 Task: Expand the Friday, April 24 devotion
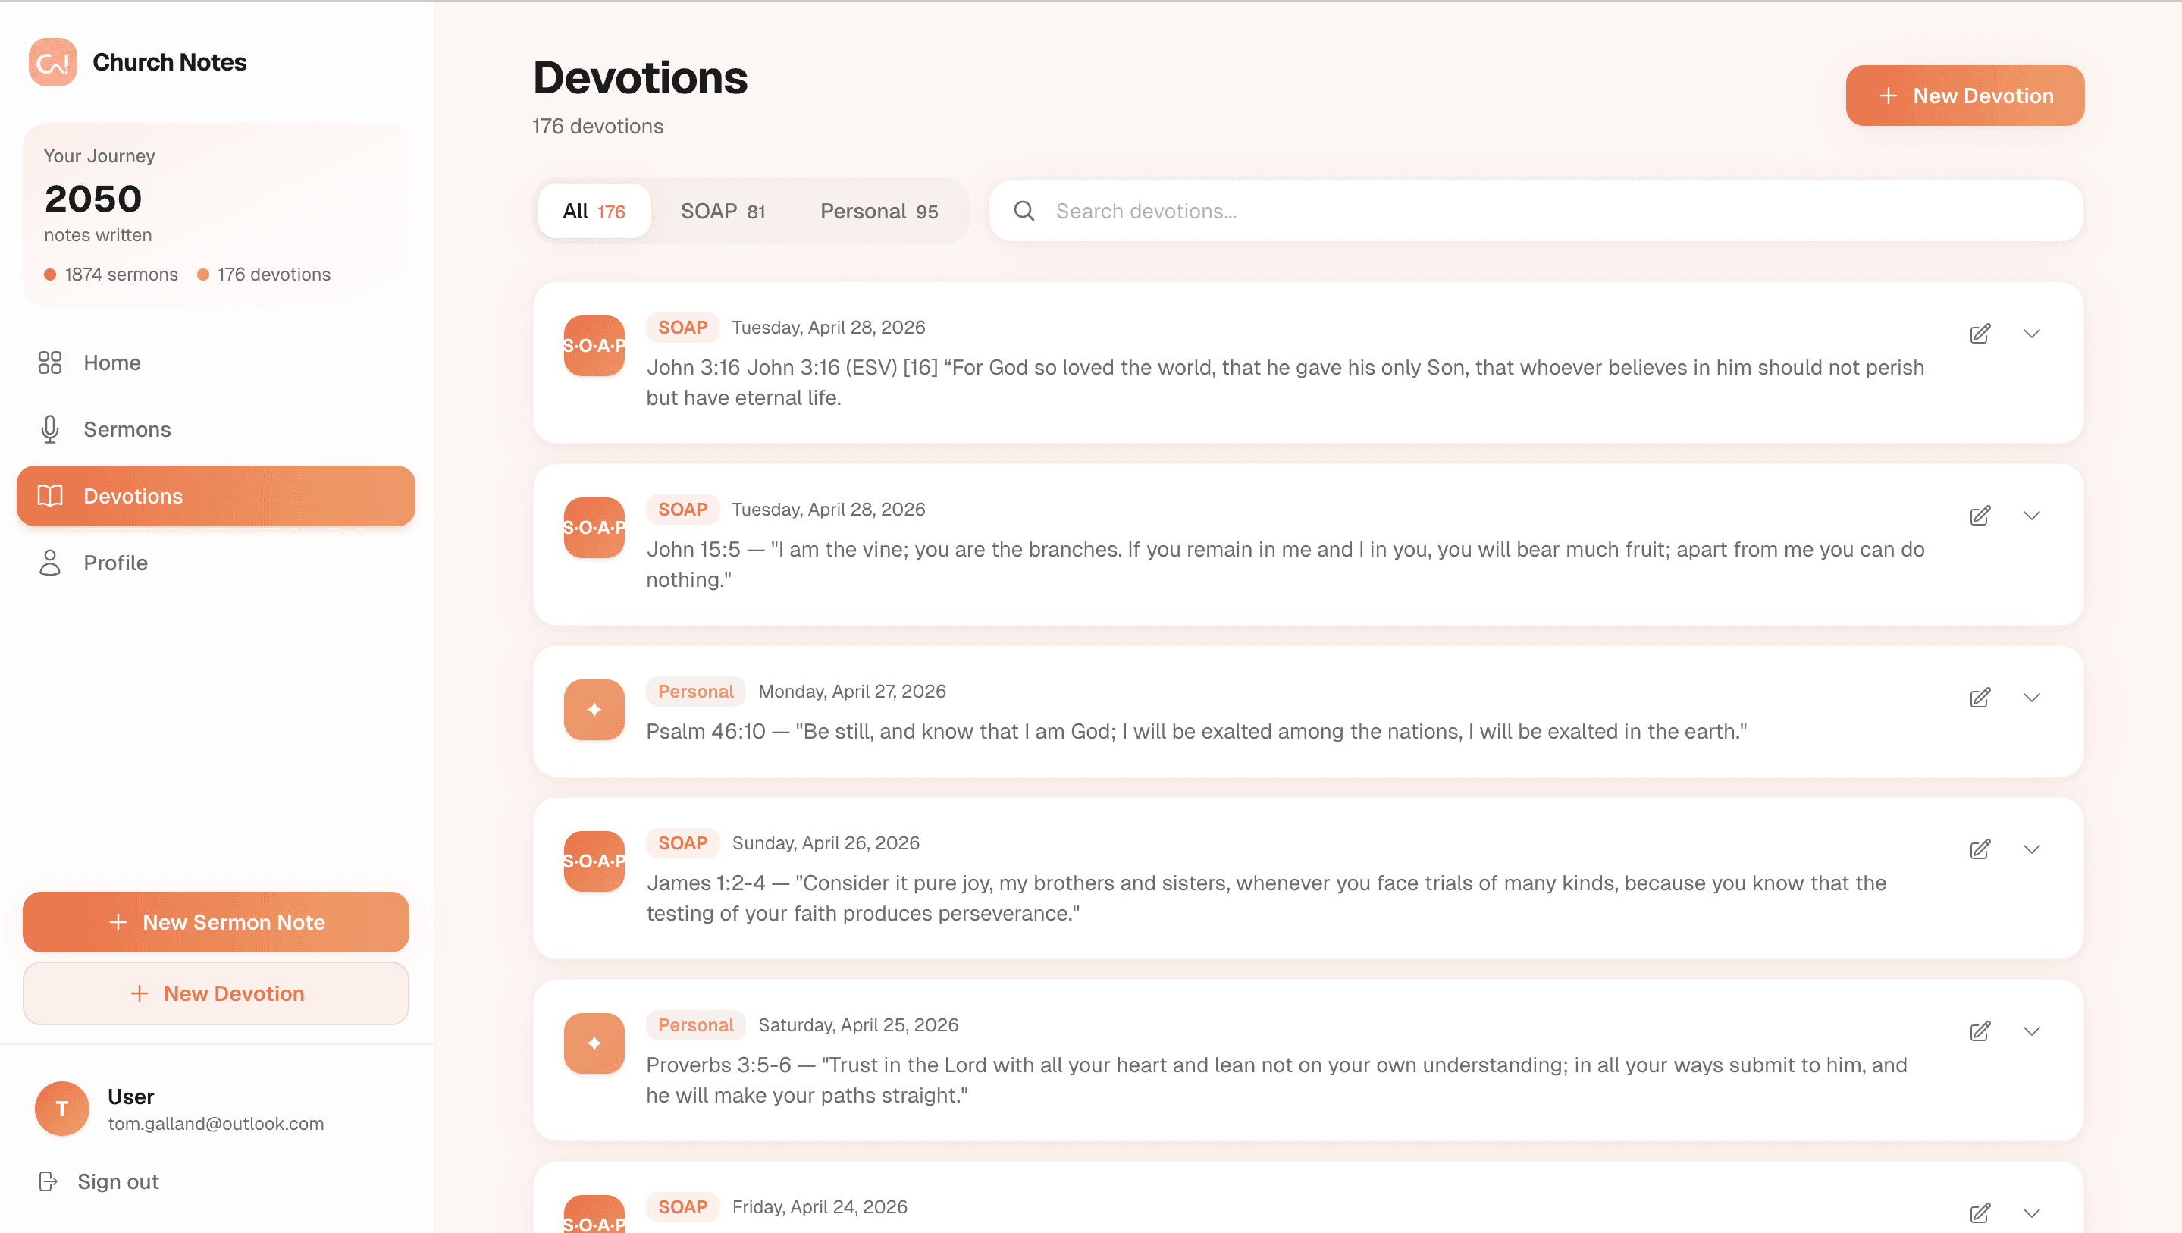[2033, 1212]
